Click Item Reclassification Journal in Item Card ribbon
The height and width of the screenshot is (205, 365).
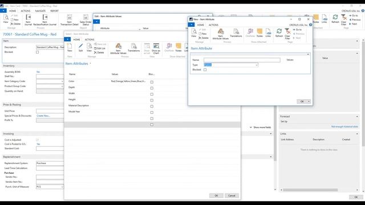pyautogui.click(x=44, y=20)
